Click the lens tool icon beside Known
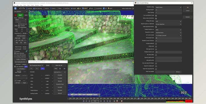206x104 pixels. click(27, 51)
